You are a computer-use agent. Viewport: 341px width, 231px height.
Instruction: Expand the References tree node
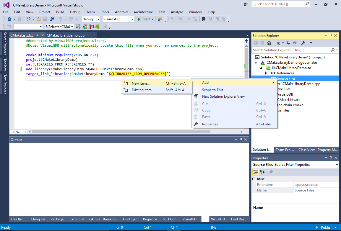[x=266, y=73]
